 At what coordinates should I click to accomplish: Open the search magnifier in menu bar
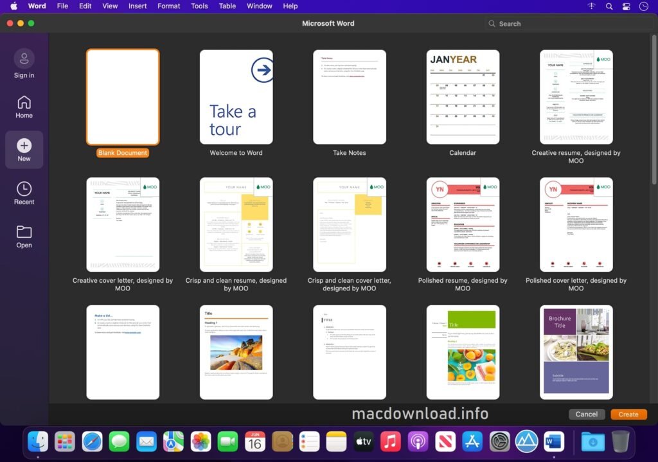(609, 6)
